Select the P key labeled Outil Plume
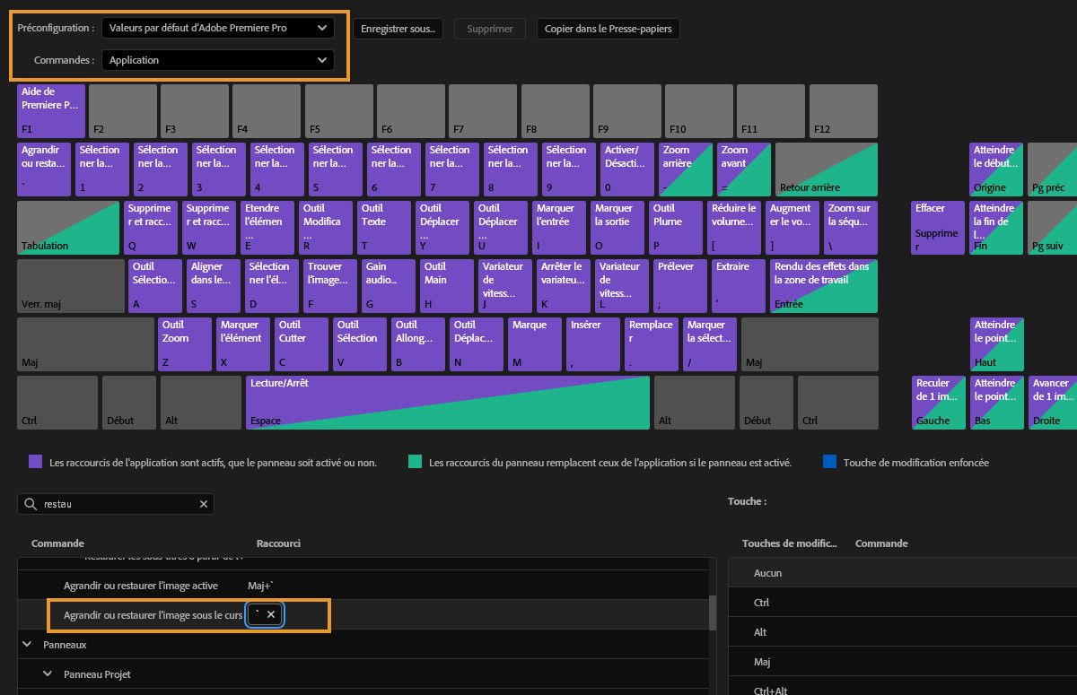The image size is (1077, 695). coord(676,227)
